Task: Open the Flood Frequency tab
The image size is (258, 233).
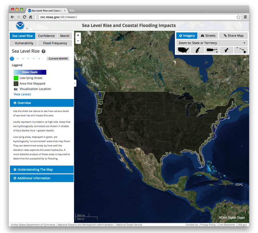Action: (55, 43)
